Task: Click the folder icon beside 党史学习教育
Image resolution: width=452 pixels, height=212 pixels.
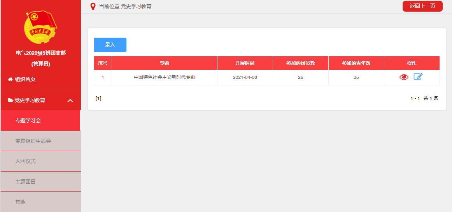Action: 11,100
